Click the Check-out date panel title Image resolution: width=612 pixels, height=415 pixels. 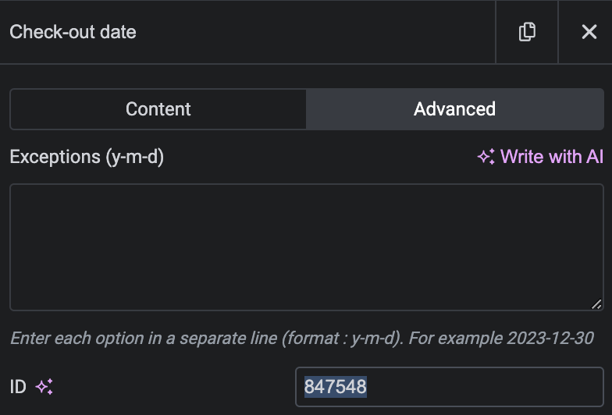(x=73, y=32)
